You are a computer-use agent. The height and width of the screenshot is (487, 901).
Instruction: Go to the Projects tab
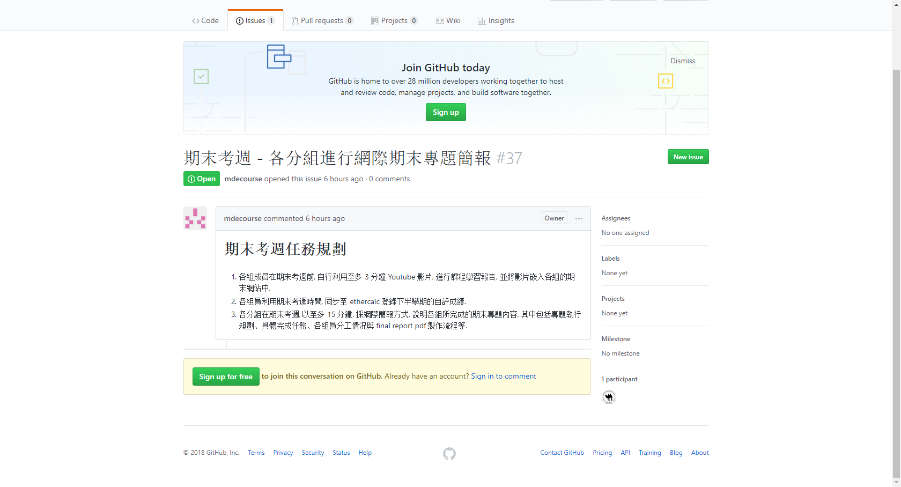[394, 20]
